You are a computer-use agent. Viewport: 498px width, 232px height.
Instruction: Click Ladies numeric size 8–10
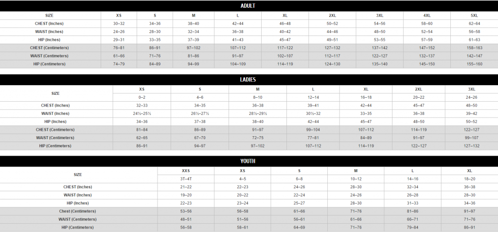tap(258, 98)
